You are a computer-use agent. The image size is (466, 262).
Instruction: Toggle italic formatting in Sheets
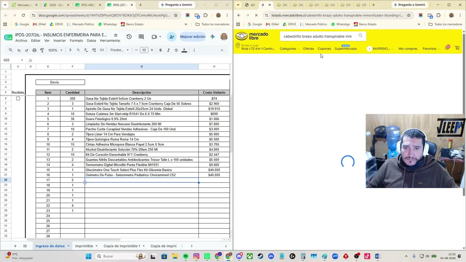168,50
